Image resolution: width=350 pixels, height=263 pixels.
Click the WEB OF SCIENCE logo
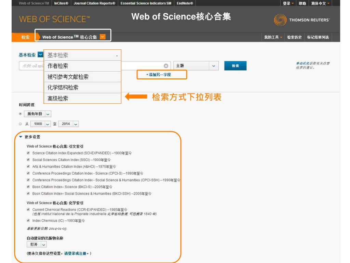tap(54, 19)
